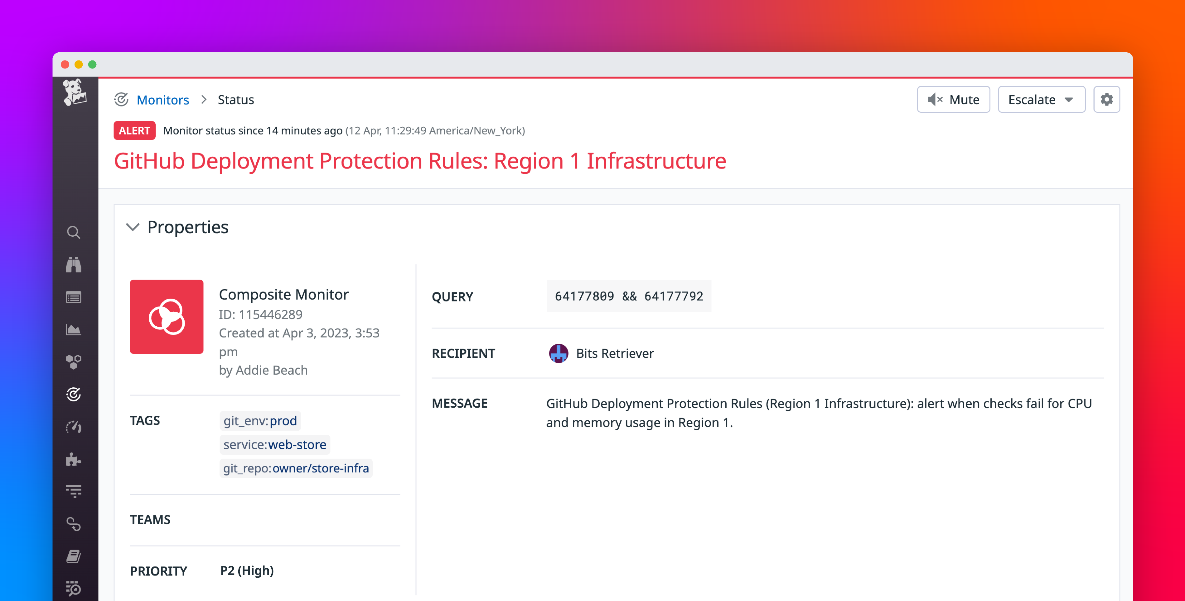The width and height of the screenshot is (1185, 601).
Task: Open Watchdog from the sidebar
Action: tap(74, 265)
